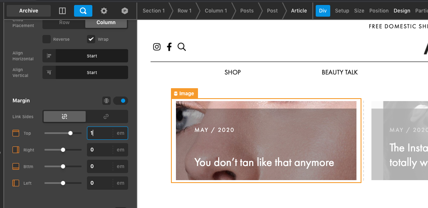Select the unlinked sides broken-chain icon
Image resolution: width=428 pixels, height=208 pixels.
(64, 116)
